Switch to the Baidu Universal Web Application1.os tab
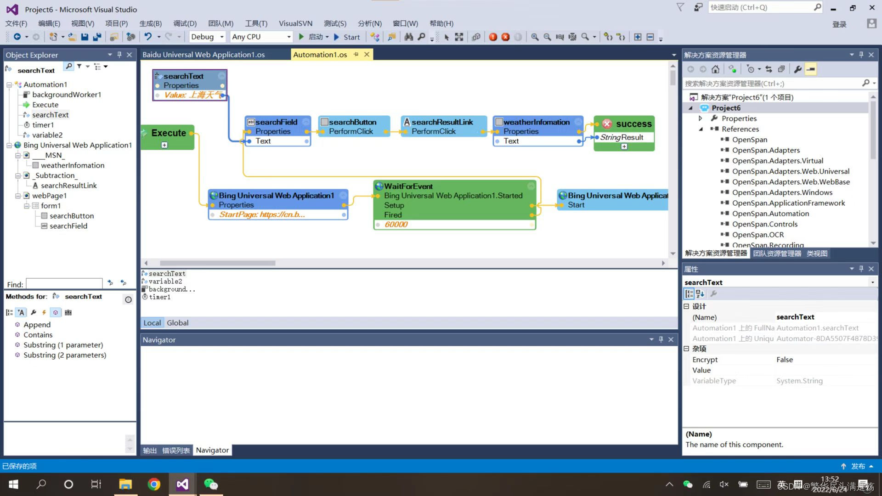 (x=204, y=55)
